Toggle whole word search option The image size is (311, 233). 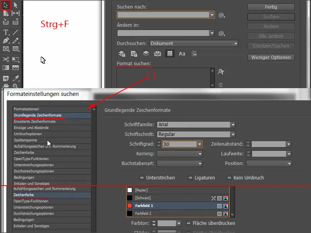[194, 54]
